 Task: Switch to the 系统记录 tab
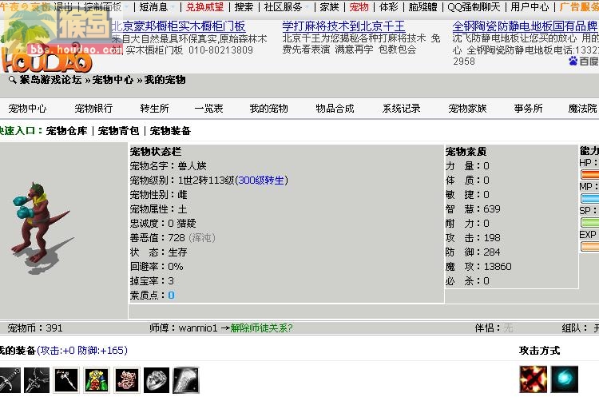(402, 109)
